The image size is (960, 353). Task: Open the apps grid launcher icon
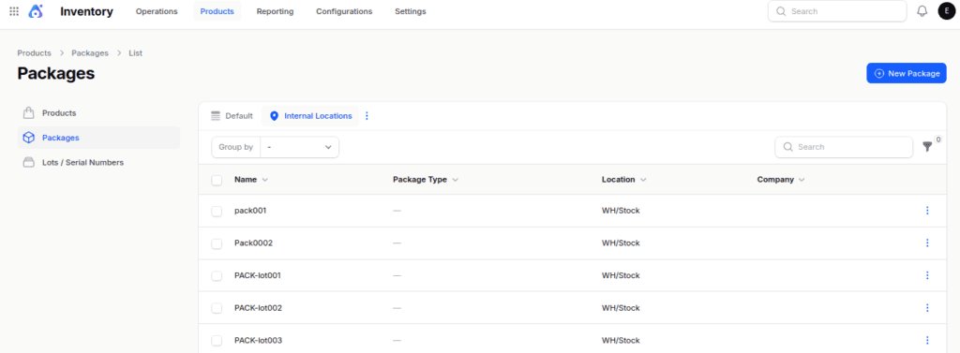(x=14, y=11)
